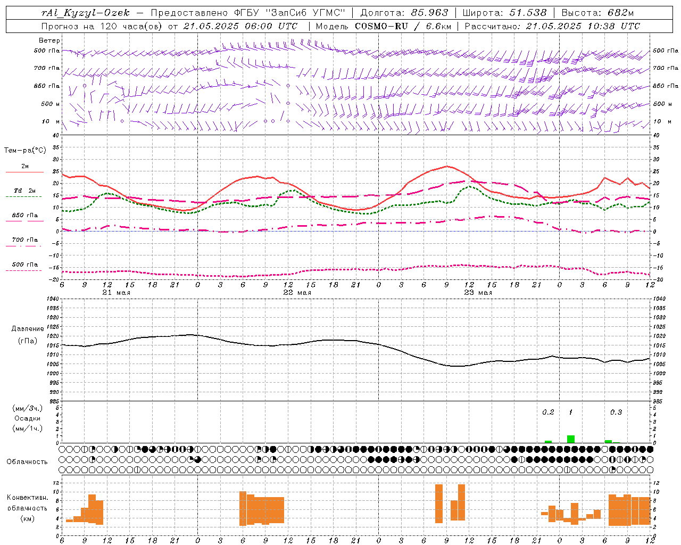This screenshot has height=545, width=681.
Task: Click the "22 мая" date label
Action: coord(297,293)
